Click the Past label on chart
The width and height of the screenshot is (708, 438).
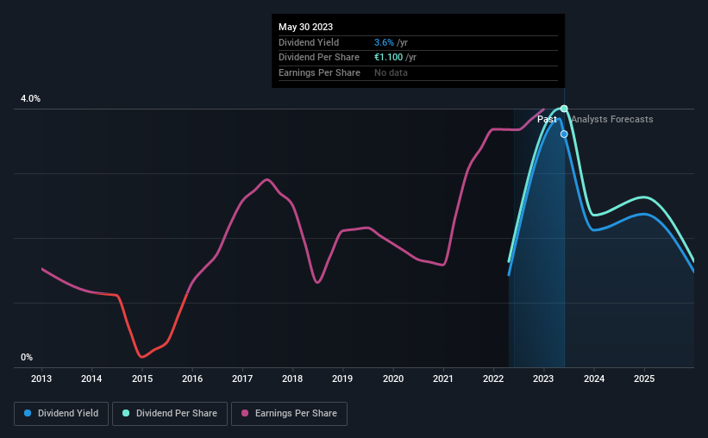pyautogui.click(x=547, y=119)
